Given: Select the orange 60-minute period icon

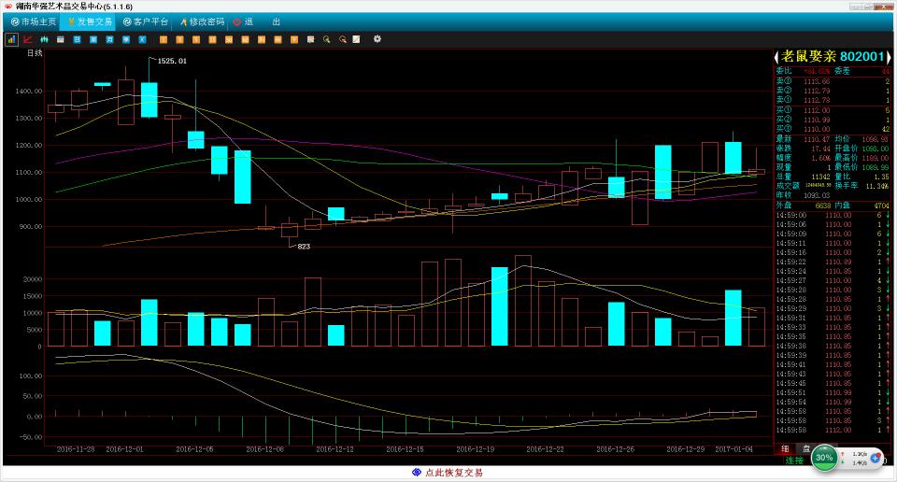Looking at the screenshot, I should click(x=245, y=39).
